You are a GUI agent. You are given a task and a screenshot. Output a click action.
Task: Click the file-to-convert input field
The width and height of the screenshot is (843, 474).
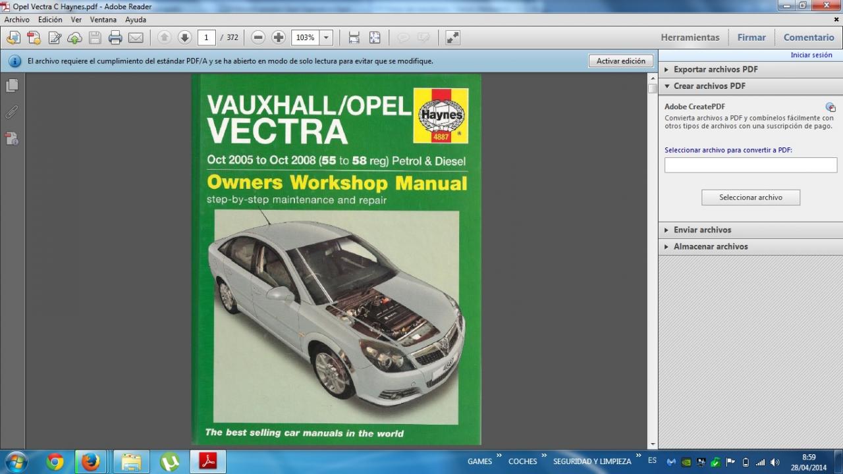point(750,165)
